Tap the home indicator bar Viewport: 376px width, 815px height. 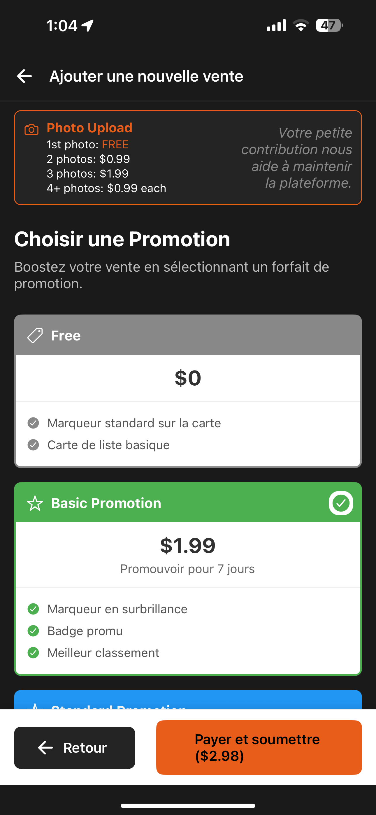(188, 806)
